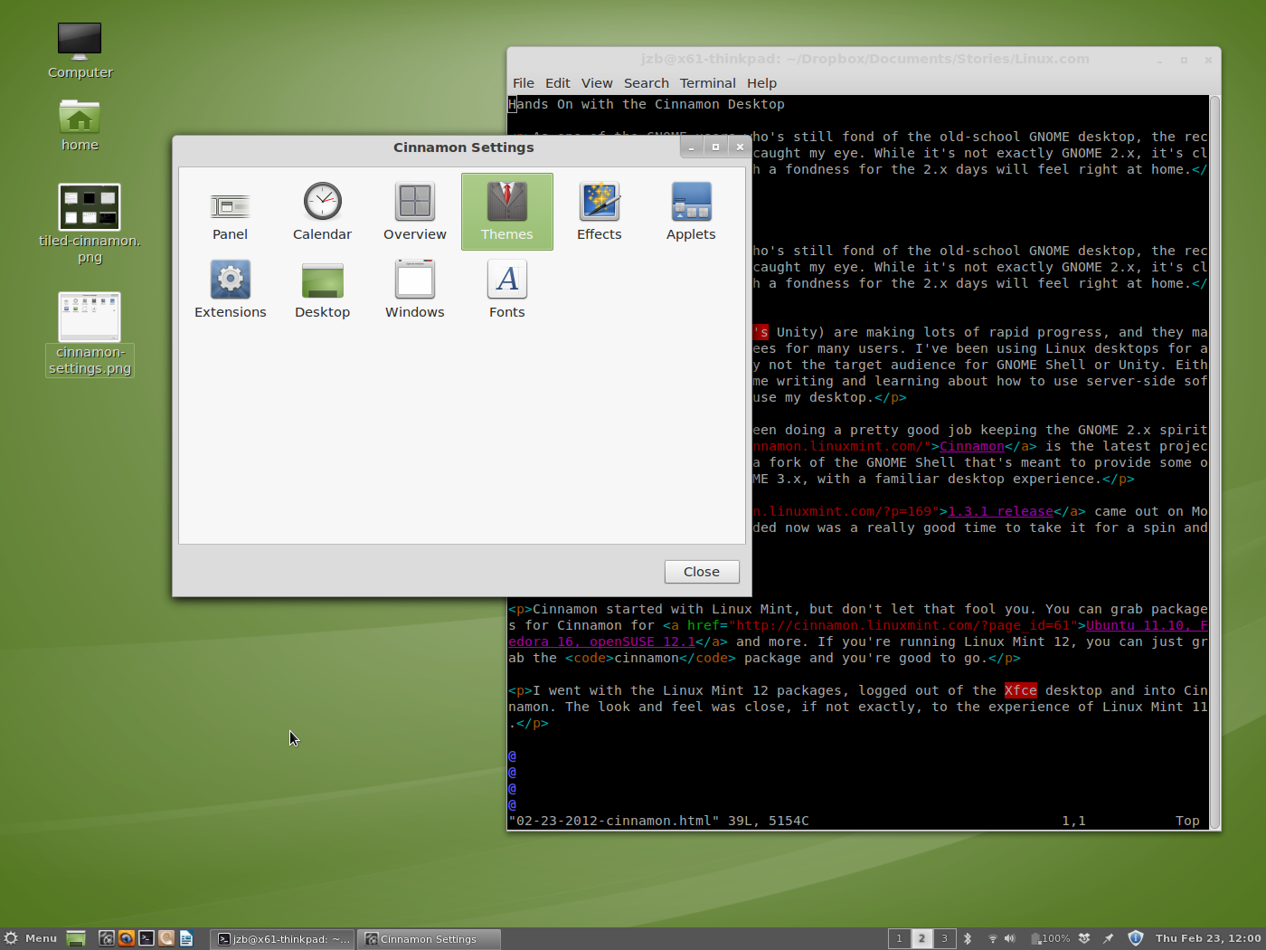Open the Windows settings module
This screenshot has width=1266, height=950.
(414, 289)
